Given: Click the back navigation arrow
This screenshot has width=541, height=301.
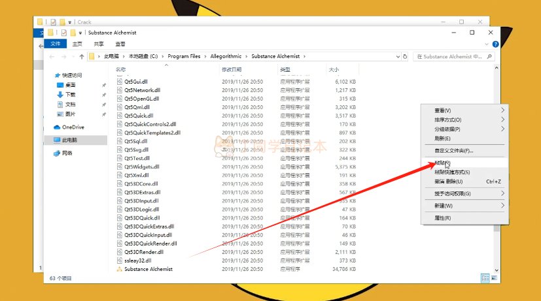Looking at the screenshot, I should coord(50,57).
